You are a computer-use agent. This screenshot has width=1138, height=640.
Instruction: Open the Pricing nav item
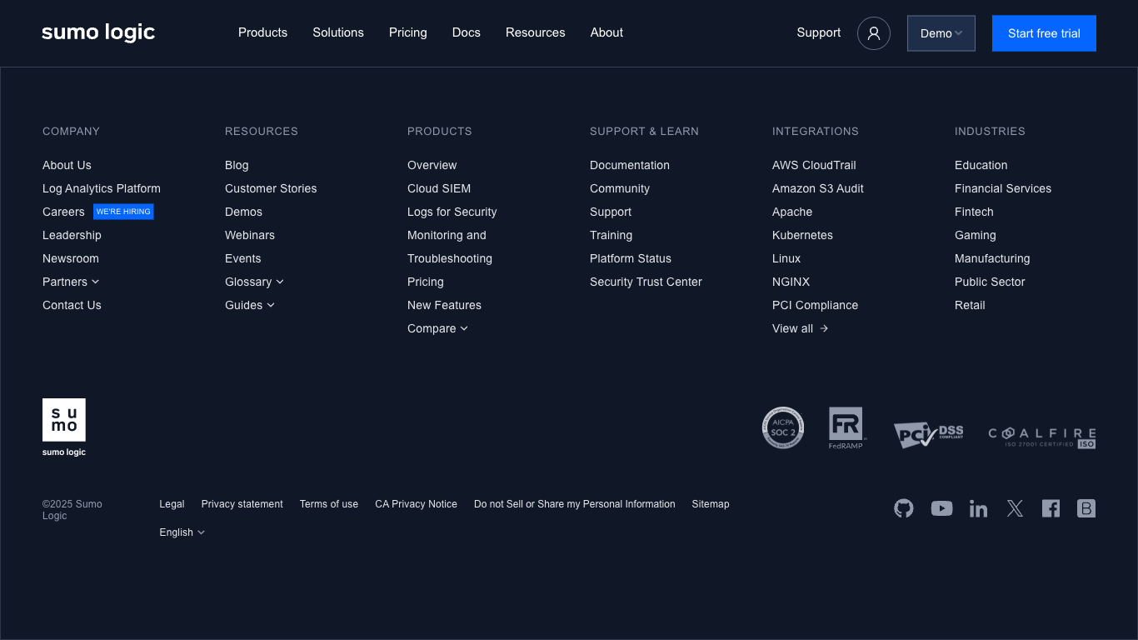pyautogui.click(x=408, y=32)
